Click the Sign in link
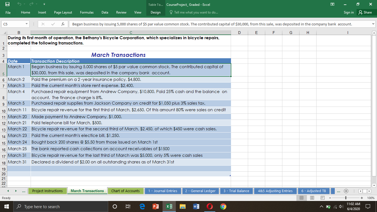This screenshot has height=212, width=377. pos(348,12)
